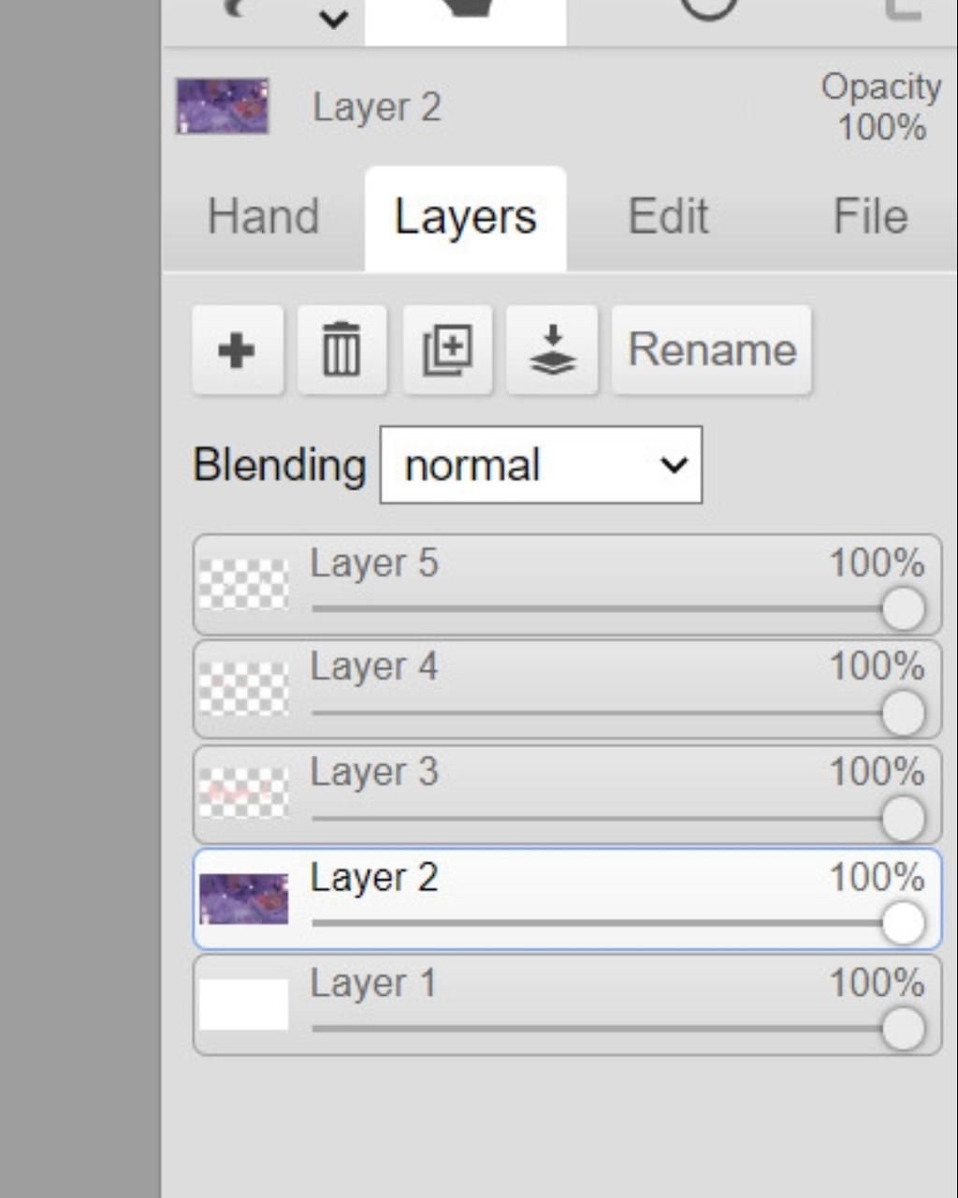
Task: Switch to the Edit tab
Action: tap(668, 217)
